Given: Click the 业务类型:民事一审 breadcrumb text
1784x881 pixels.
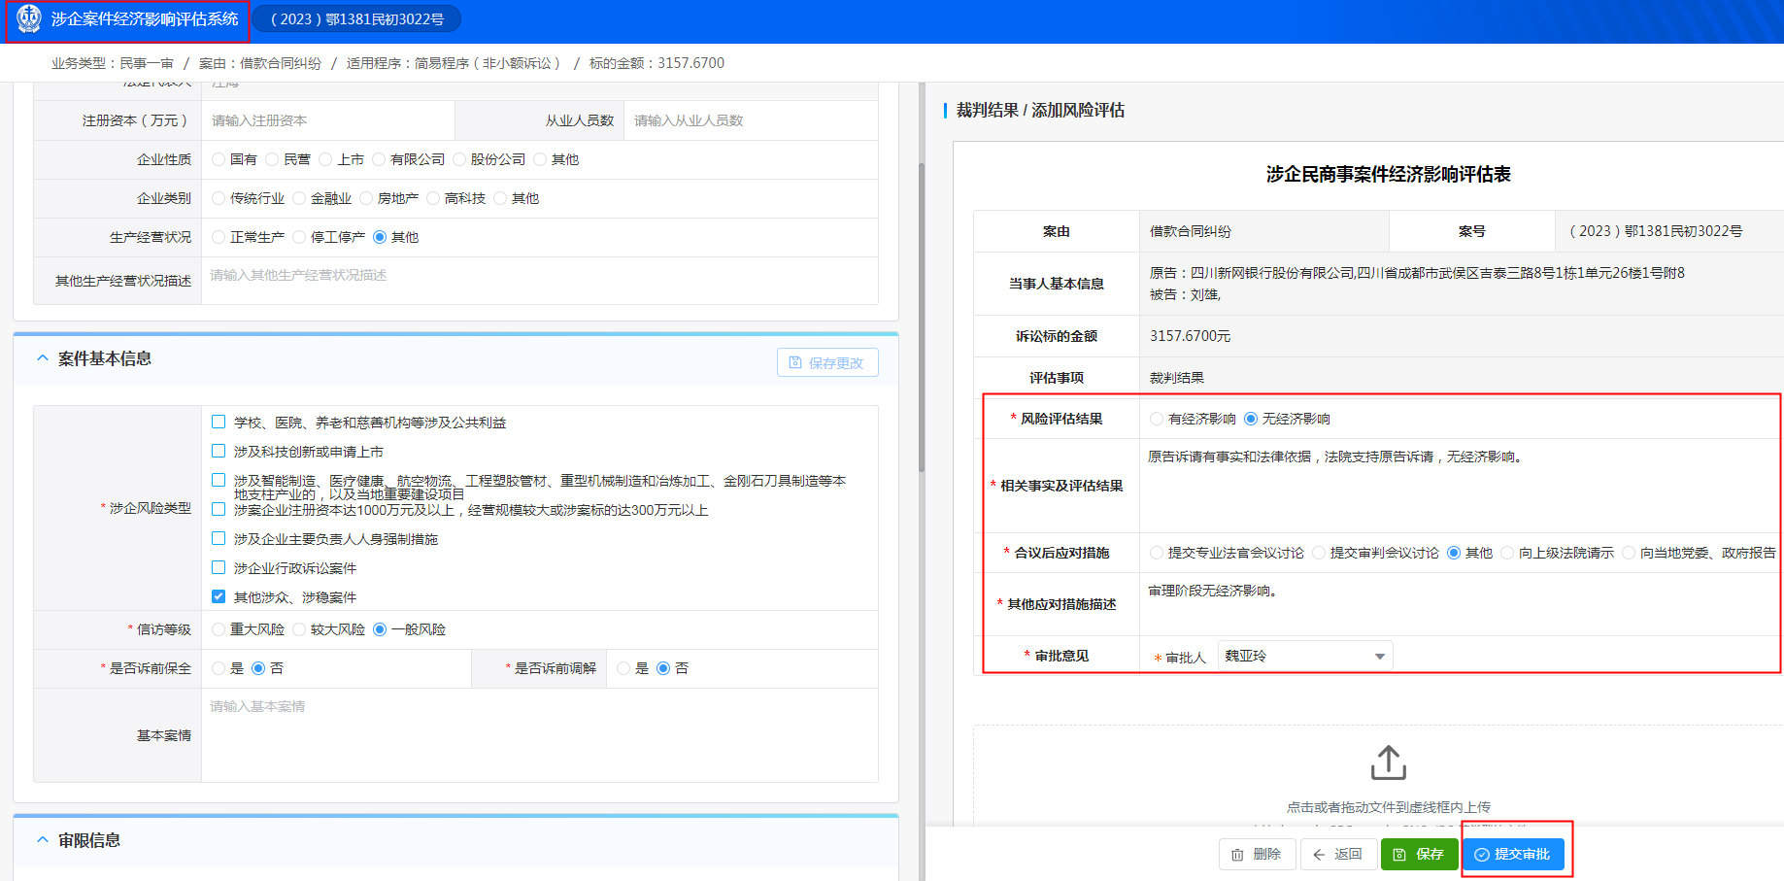Looking at the screenshot, I should tap(112, 63).
